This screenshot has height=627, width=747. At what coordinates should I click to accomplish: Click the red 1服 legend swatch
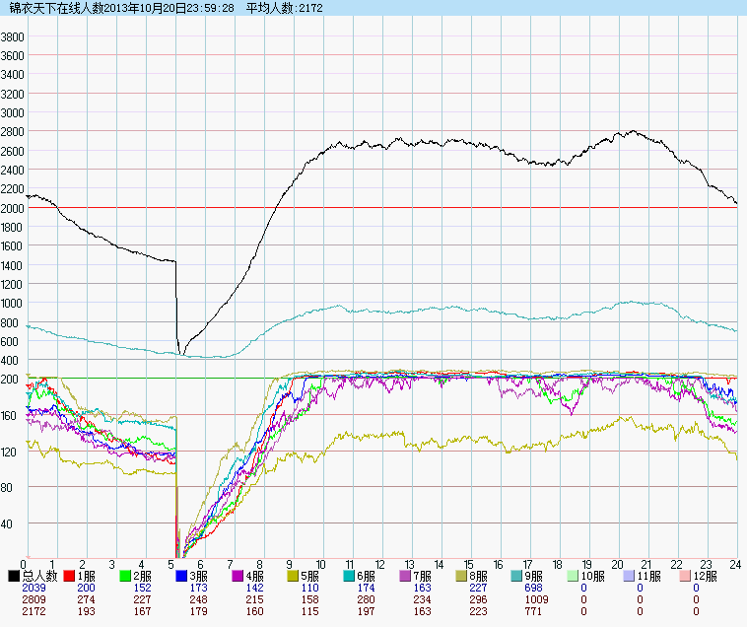tap(70, 576)
